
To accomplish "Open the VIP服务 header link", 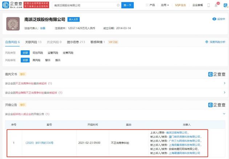I will coord(181,5).
